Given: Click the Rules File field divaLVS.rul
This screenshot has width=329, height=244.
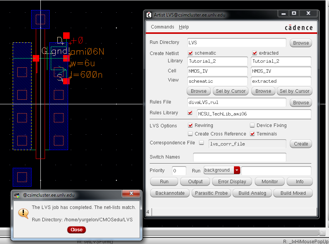Looking at the screenshot, I should tap(237, 102).
